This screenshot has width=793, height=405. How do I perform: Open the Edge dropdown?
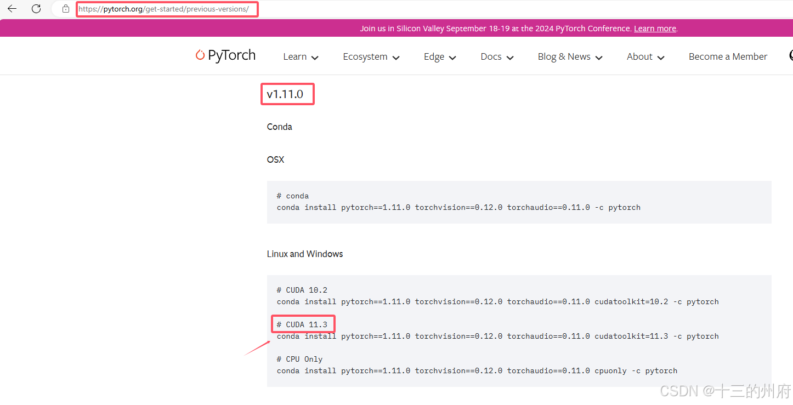(x=440, y=57)
